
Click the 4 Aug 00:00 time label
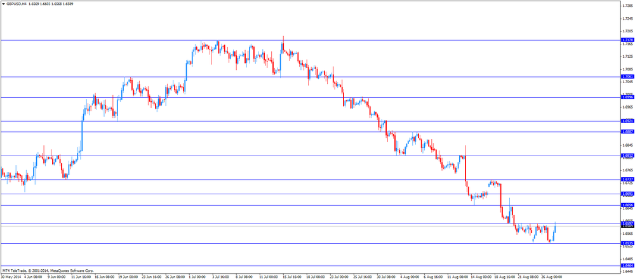[x=410, y=277]
